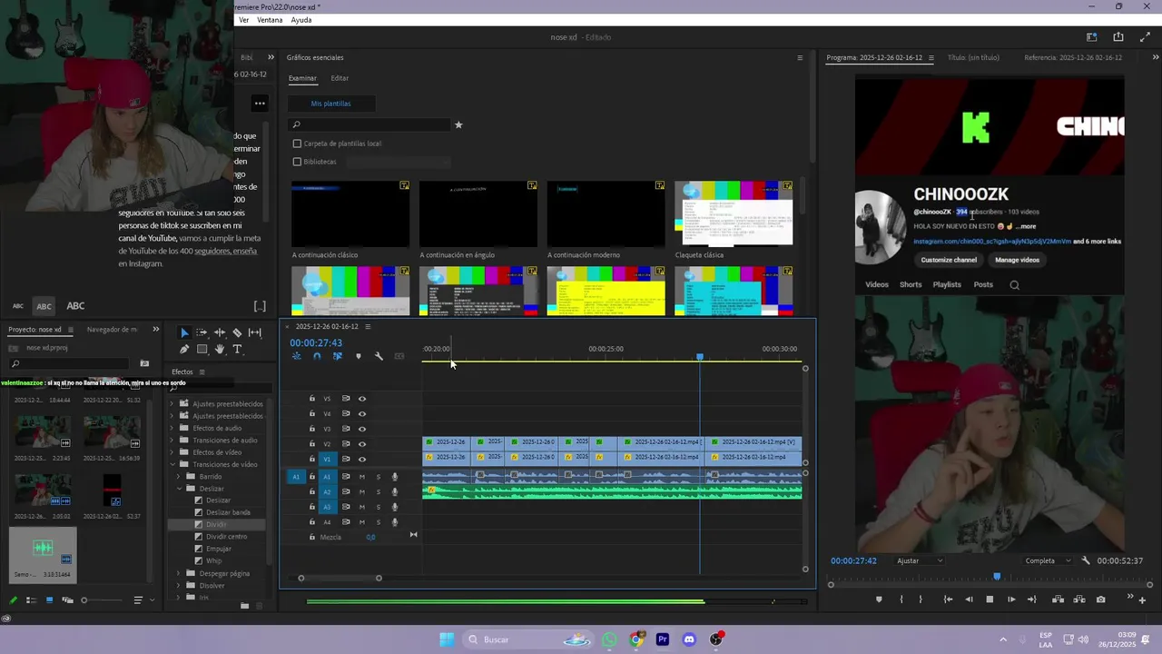Click the Extract button
This screenshot has height=654, width=1162.
(1079, 599)
